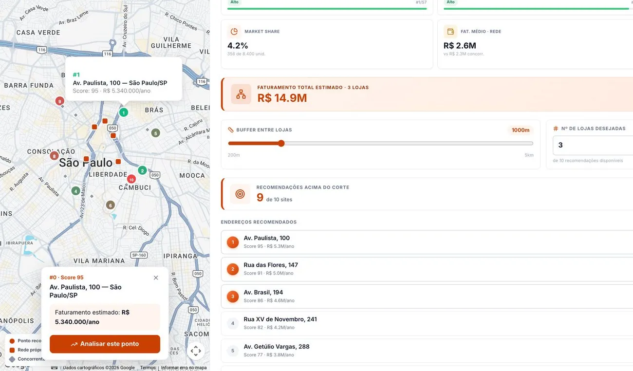Screen dimensions: 633x371
Task: Close the Score 95 location card
Action: coord(156,278)
